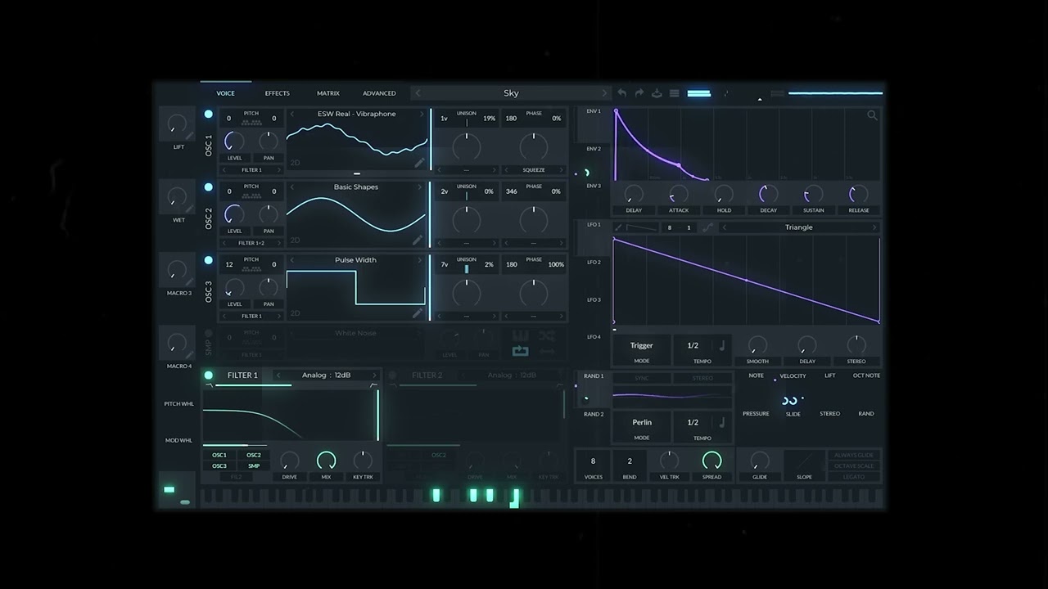
Task: Toggle OSC 3 power button
Action: pyautogui.click(x=209, y=260)
